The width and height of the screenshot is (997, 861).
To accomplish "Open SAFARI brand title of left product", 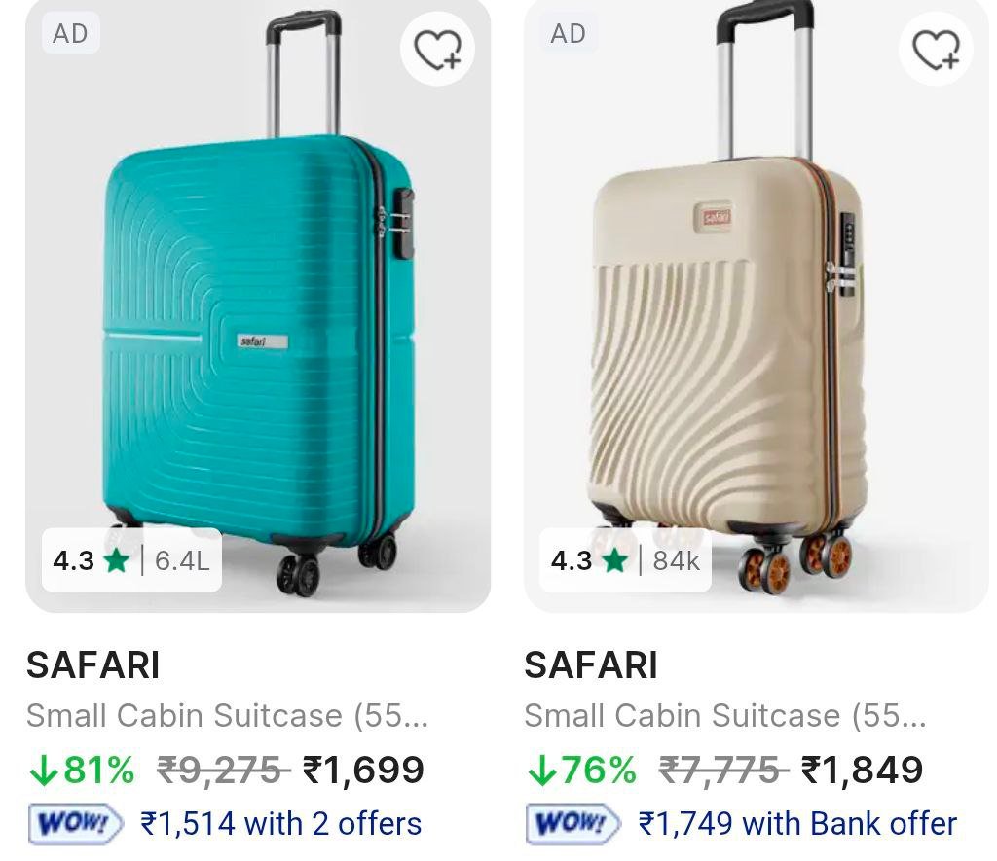I will click(92, 666).
